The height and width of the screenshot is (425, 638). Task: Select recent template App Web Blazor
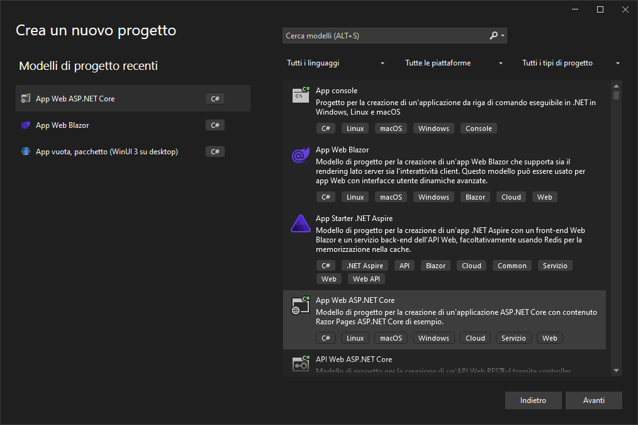[133, 125]
